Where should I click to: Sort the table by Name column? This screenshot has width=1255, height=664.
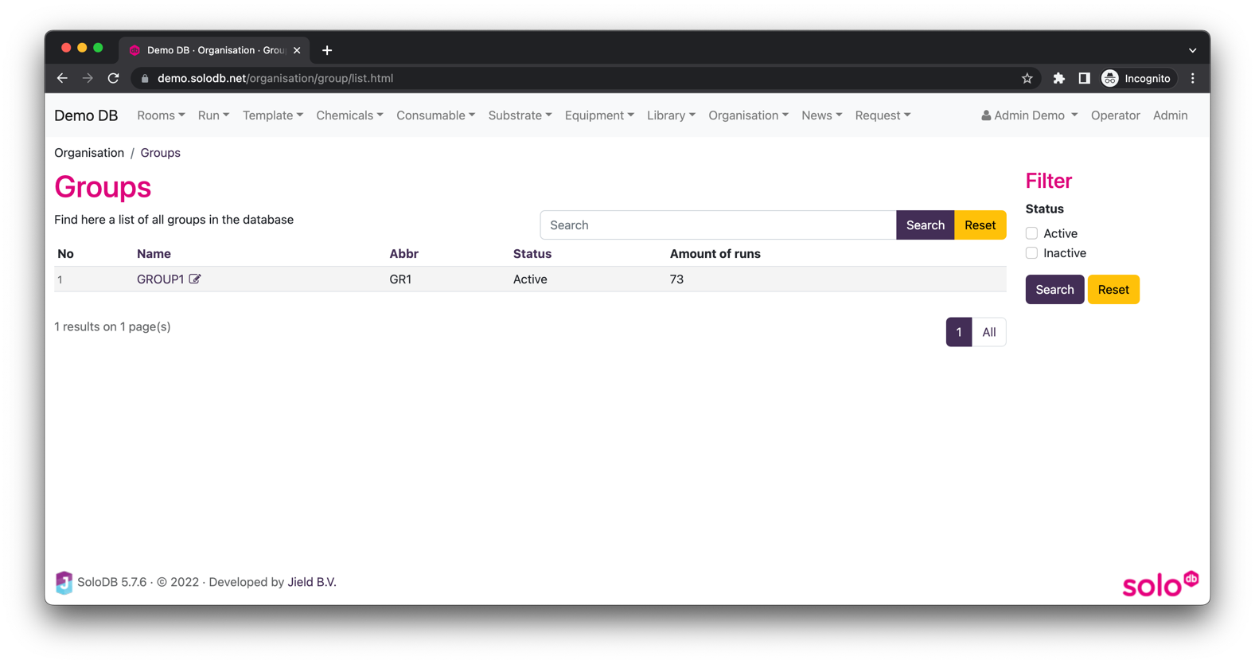(154, 254)
